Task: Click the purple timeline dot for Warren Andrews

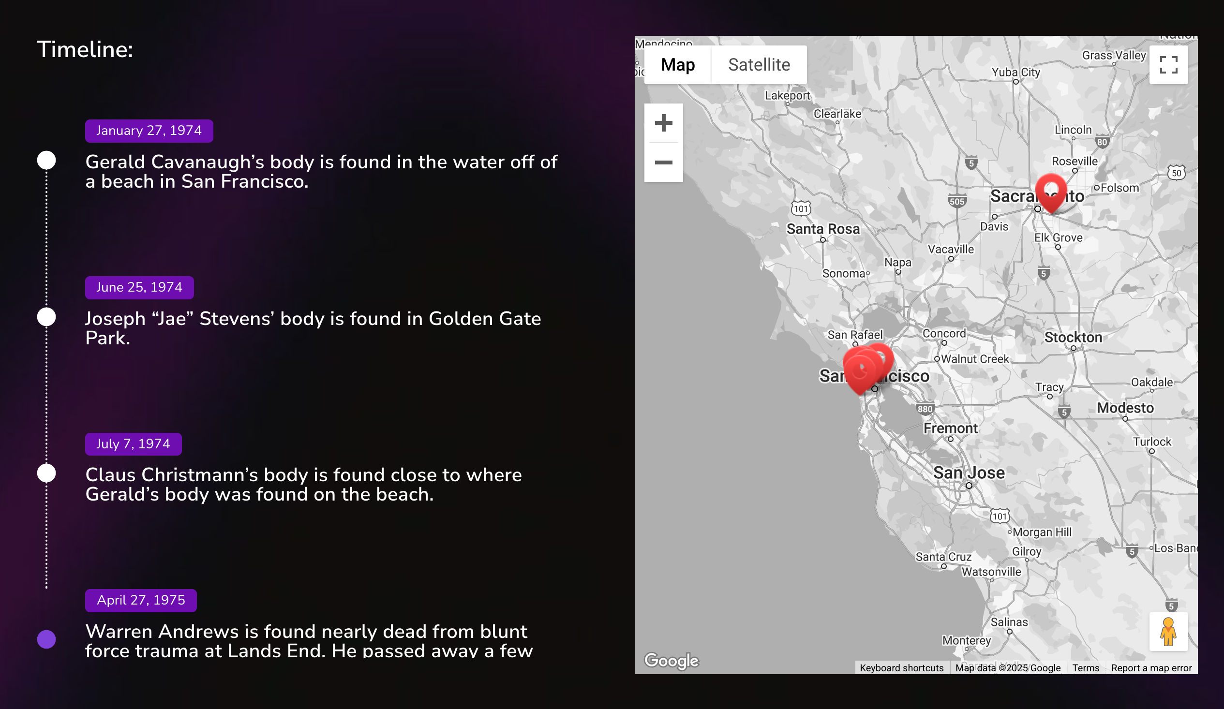Action: 46,639
